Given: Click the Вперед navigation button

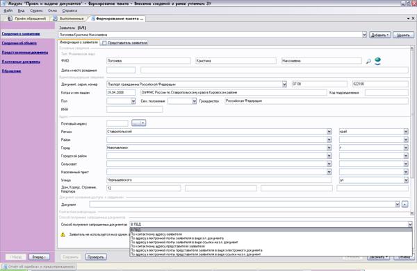Looking at the screenshot, I should 39,257.
